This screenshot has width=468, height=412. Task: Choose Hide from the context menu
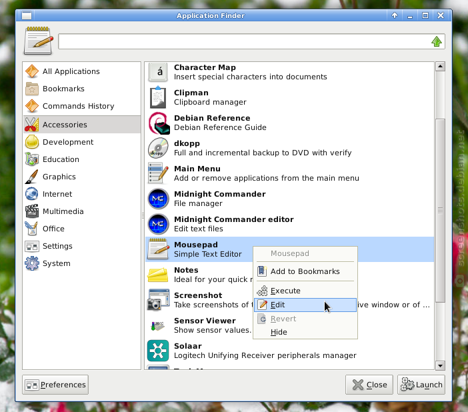305,332
